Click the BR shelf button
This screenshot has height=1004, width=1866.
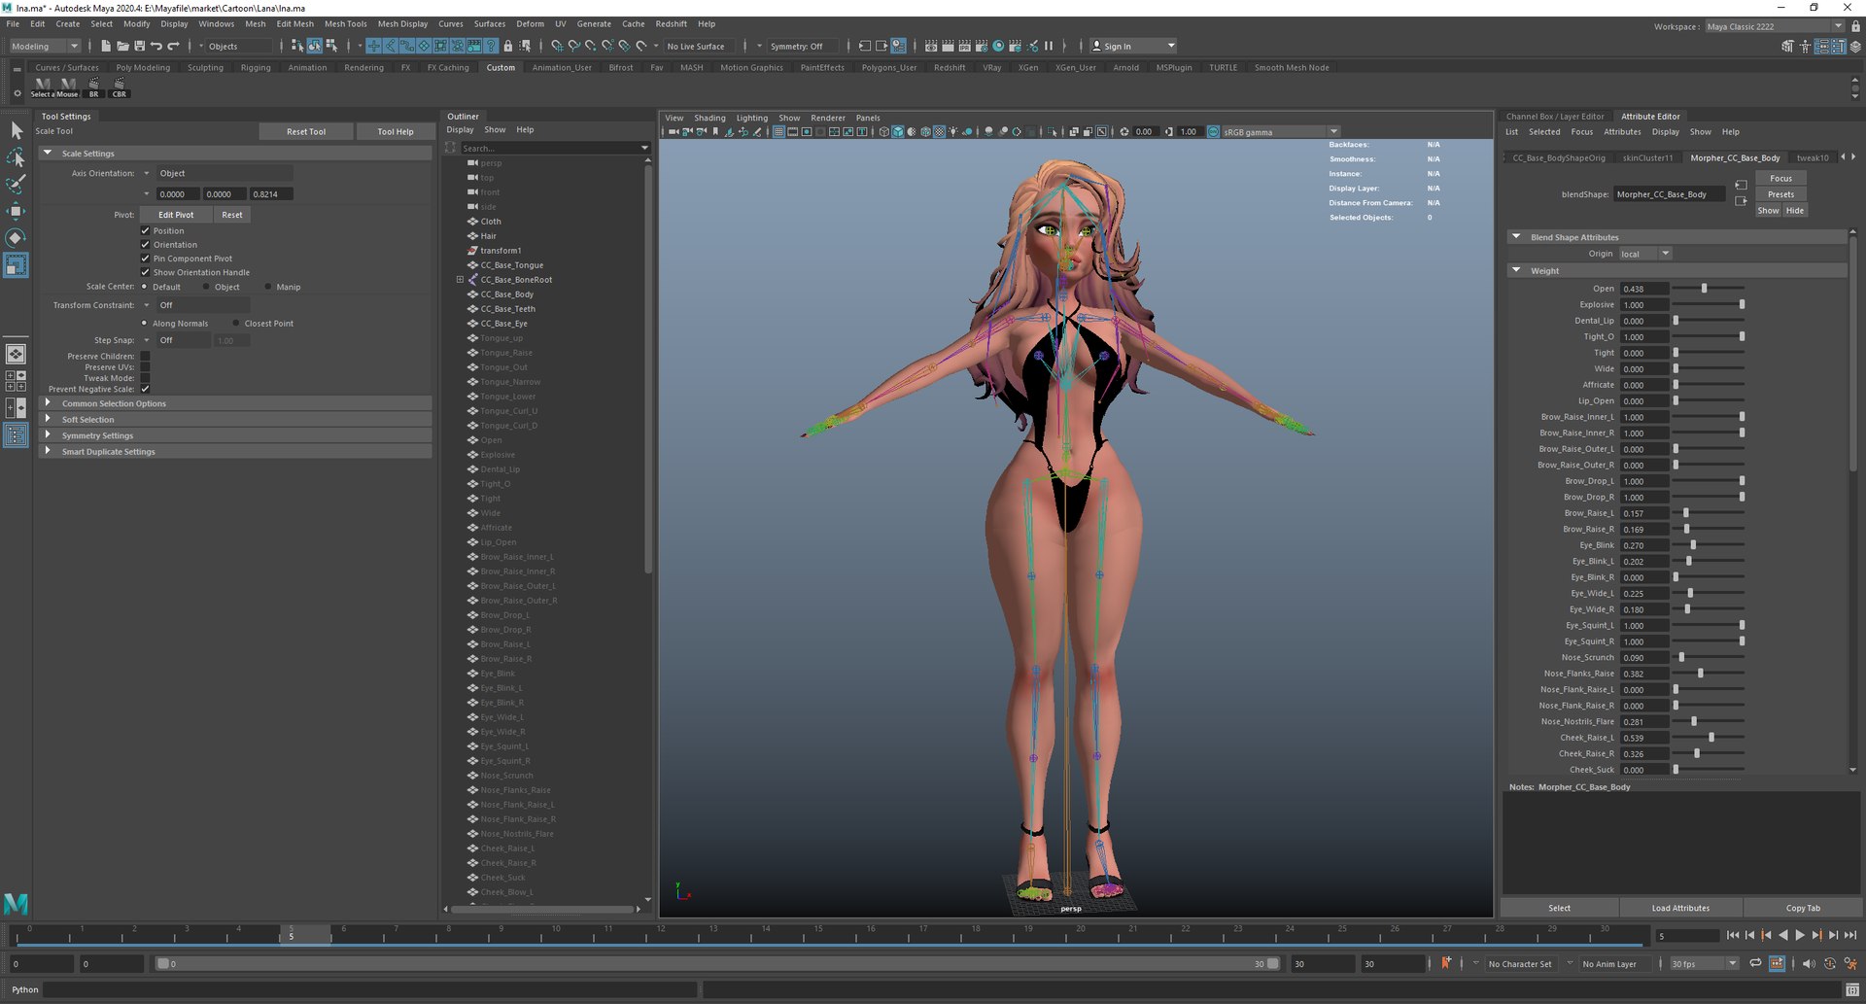[x=93, y=87]
